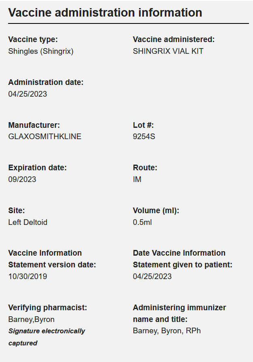Click the date statement given to patient value
Viewport: 253px width, 362px height.
(152, 276)
